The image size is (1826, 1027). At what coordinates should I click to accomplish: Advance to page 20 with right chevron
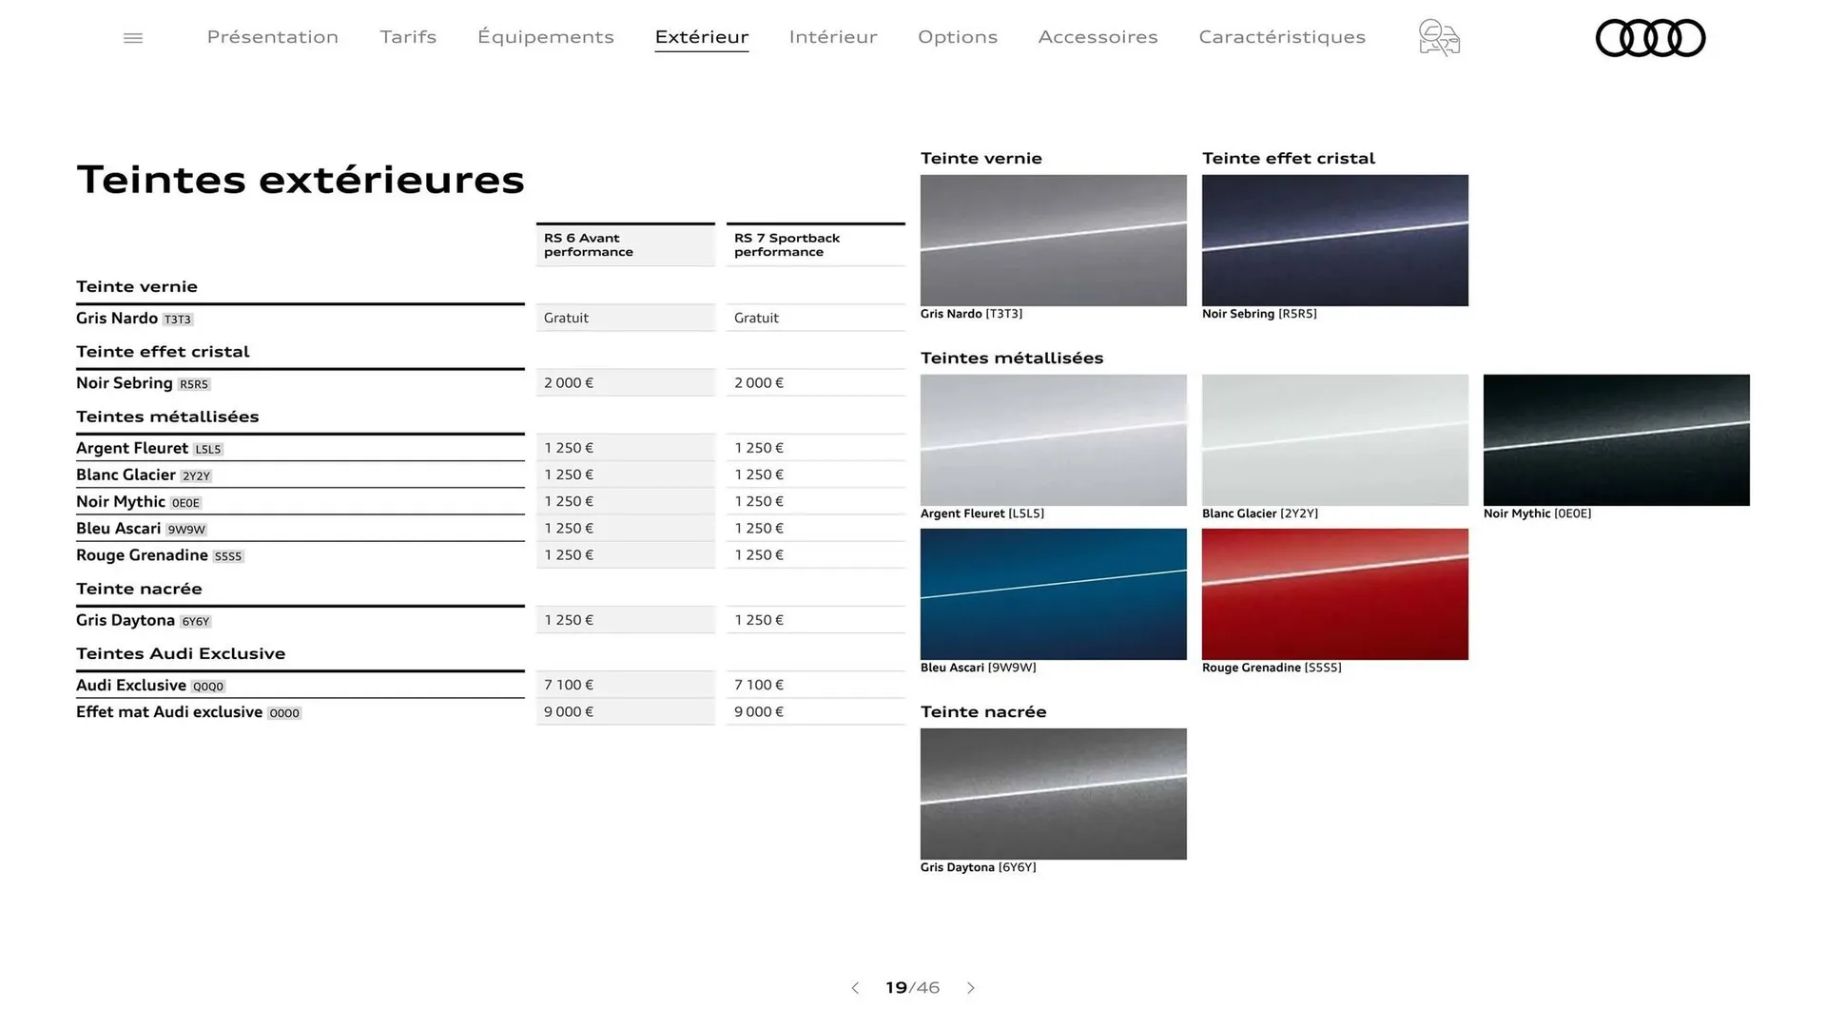click(971, 988)
